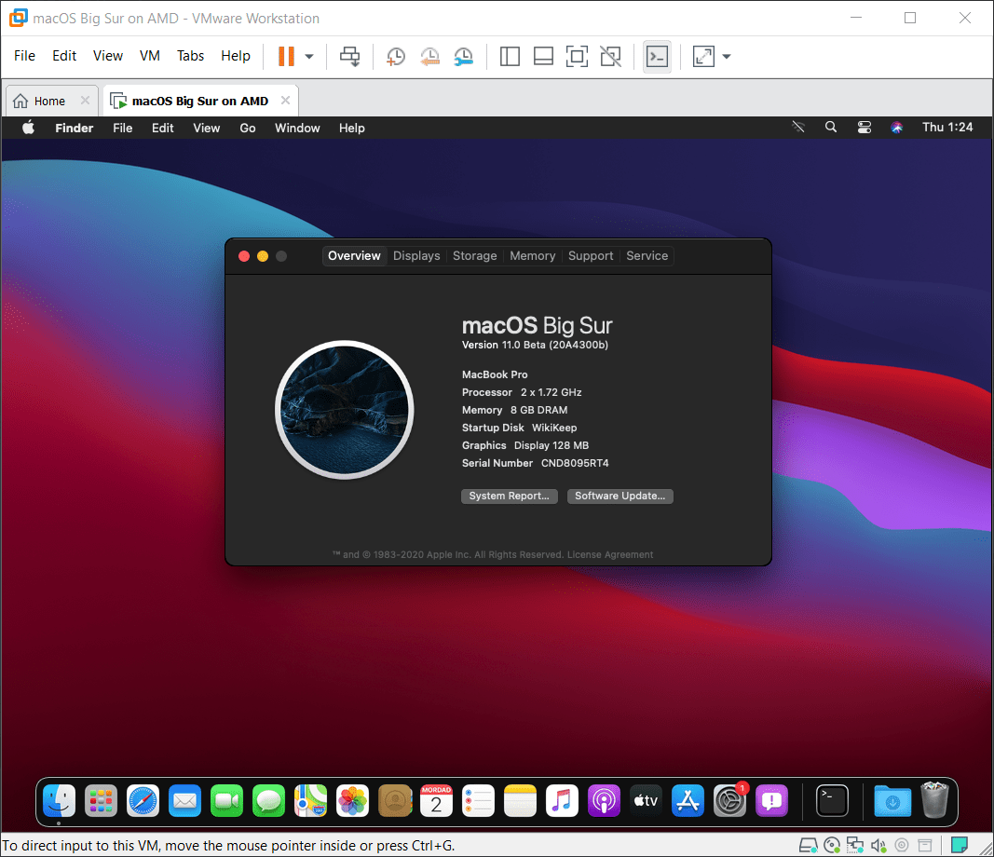Screen dimensions: 994x857
Task: Close the Home tab
Action: point(85,101)
